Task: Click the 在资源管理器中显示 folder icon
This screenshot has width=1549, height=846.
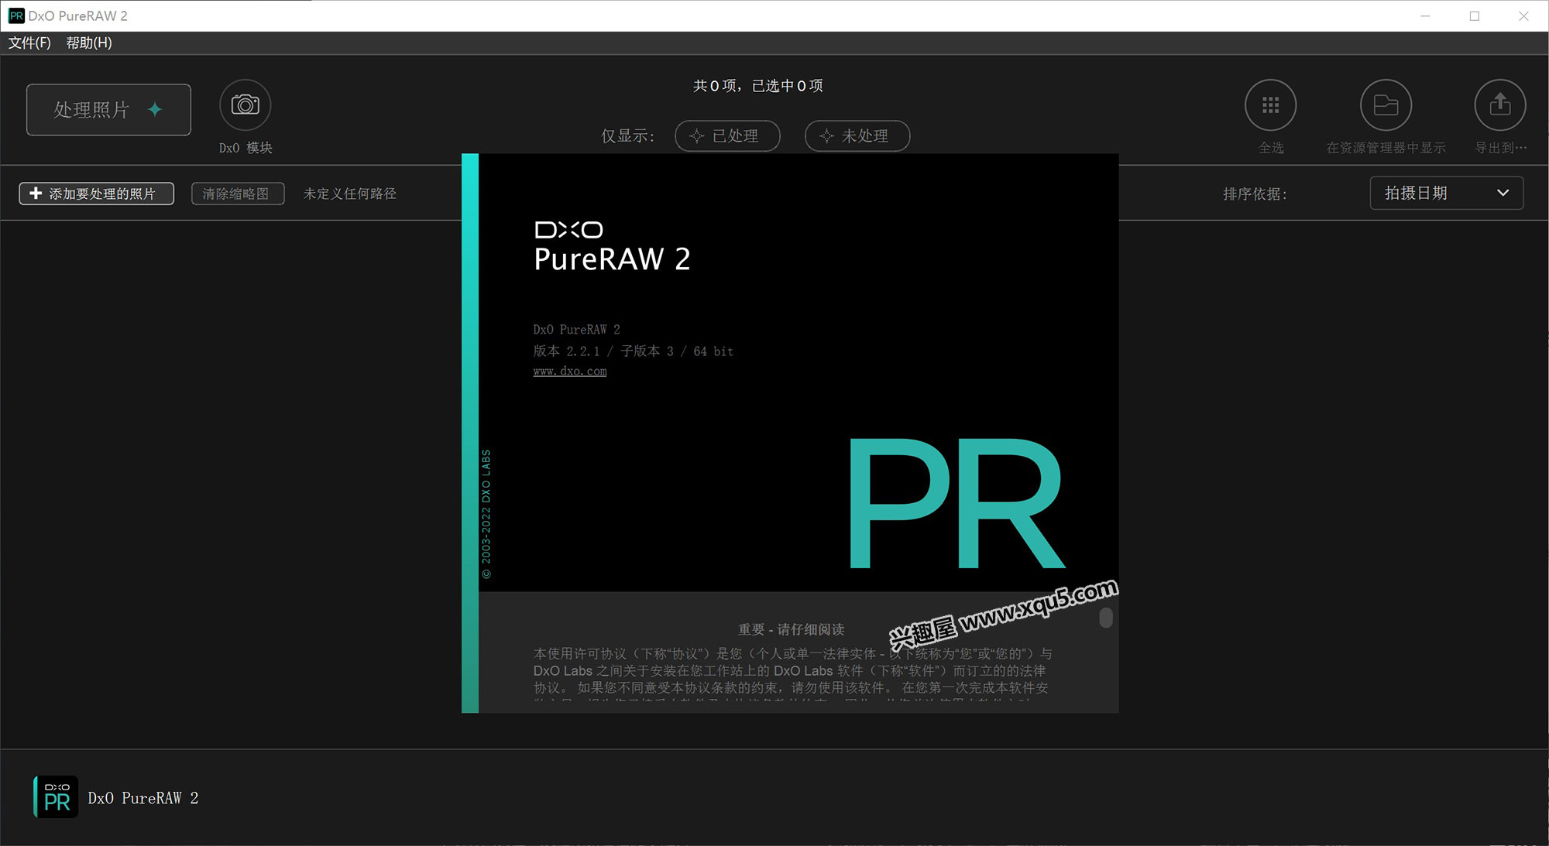Action: [1386, 105]
